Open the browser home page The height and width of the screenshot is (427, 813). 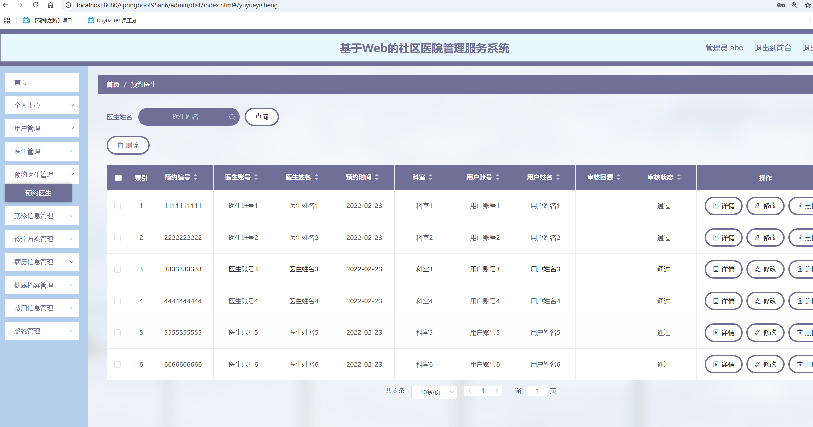(x=50, y=5)
